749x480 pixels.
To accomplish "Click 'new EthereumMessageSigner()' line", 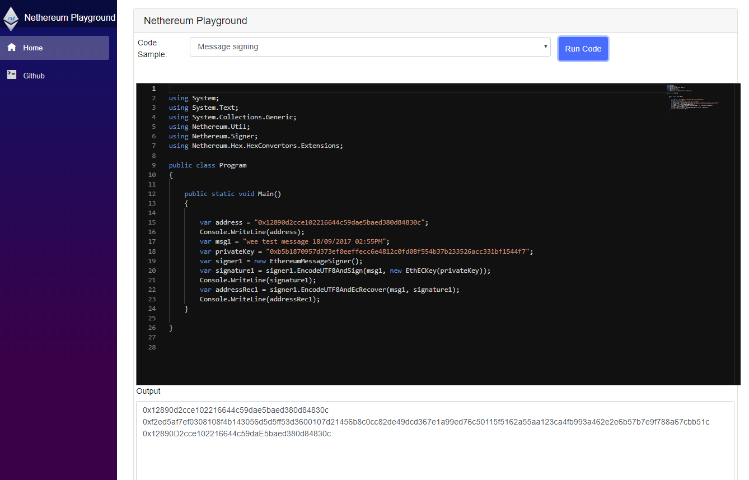I will pos(281,261).
